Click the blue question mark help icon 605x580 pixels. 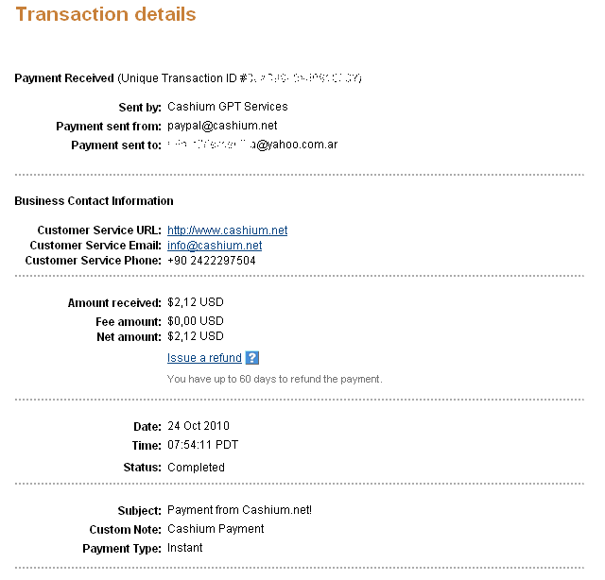pos(252,357)
